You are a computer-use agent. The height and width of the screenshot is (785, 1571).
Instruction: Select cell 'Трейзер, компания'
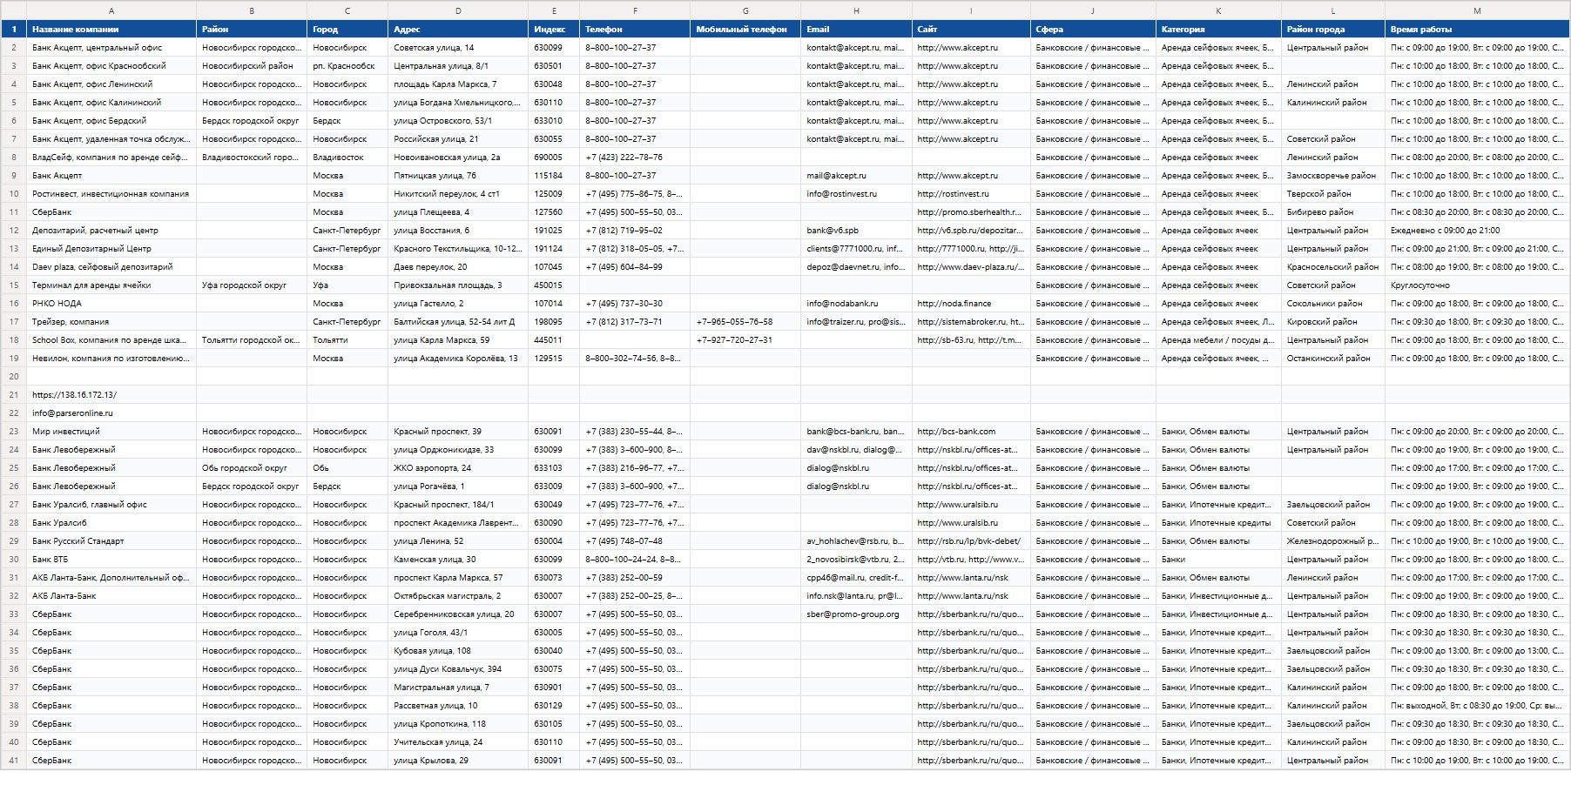(x=111, y=322)
